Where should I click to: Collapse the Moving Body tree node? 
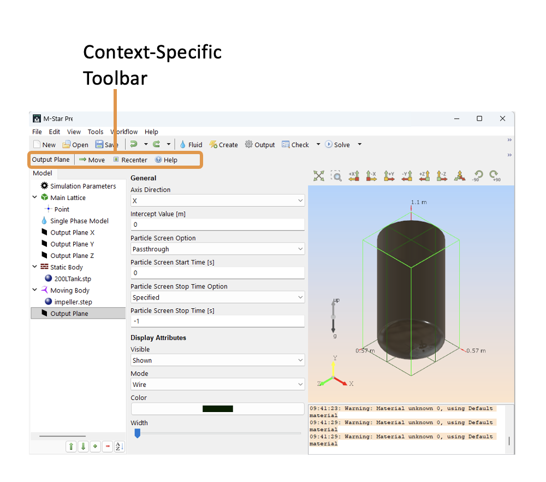[35, 290]
